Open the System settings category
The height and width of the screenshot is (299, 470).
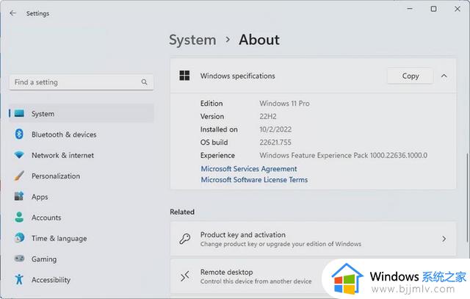[x=82, y=113]
